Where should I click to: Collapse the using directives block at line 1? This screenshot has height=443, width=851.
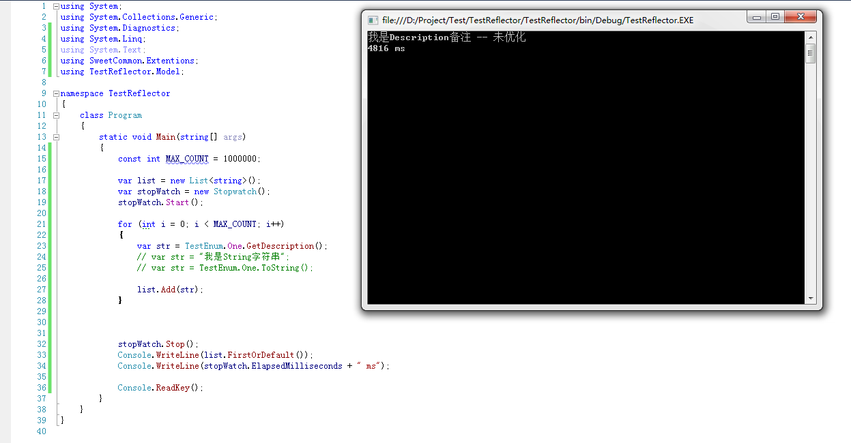point(56,6)
